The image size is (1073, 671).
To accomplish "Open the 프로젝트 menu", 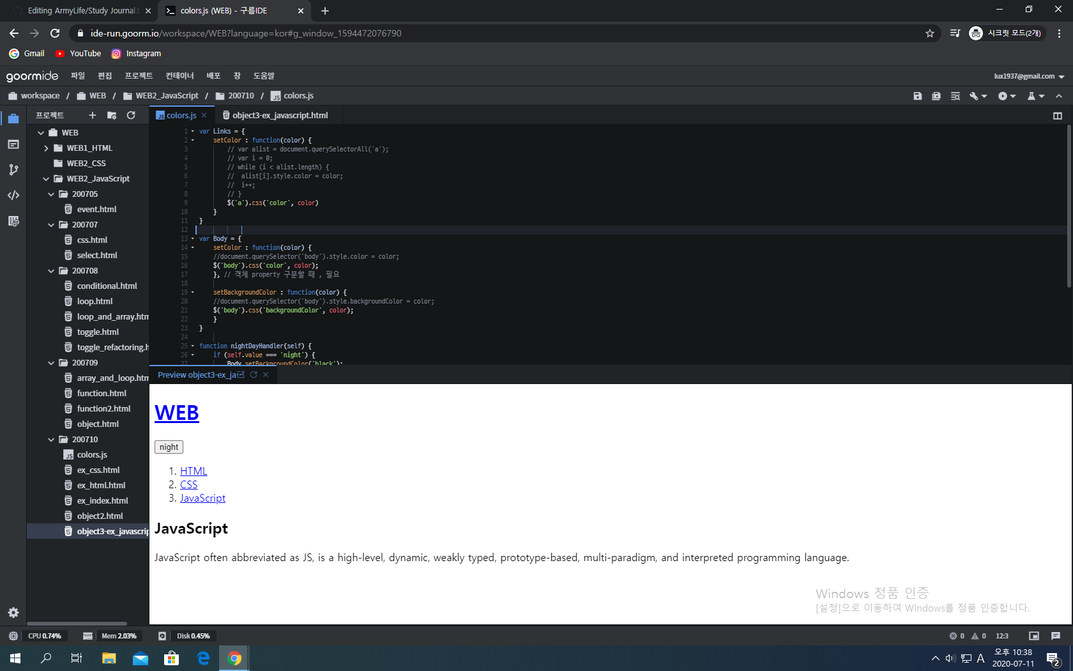I will pos(139,76).
